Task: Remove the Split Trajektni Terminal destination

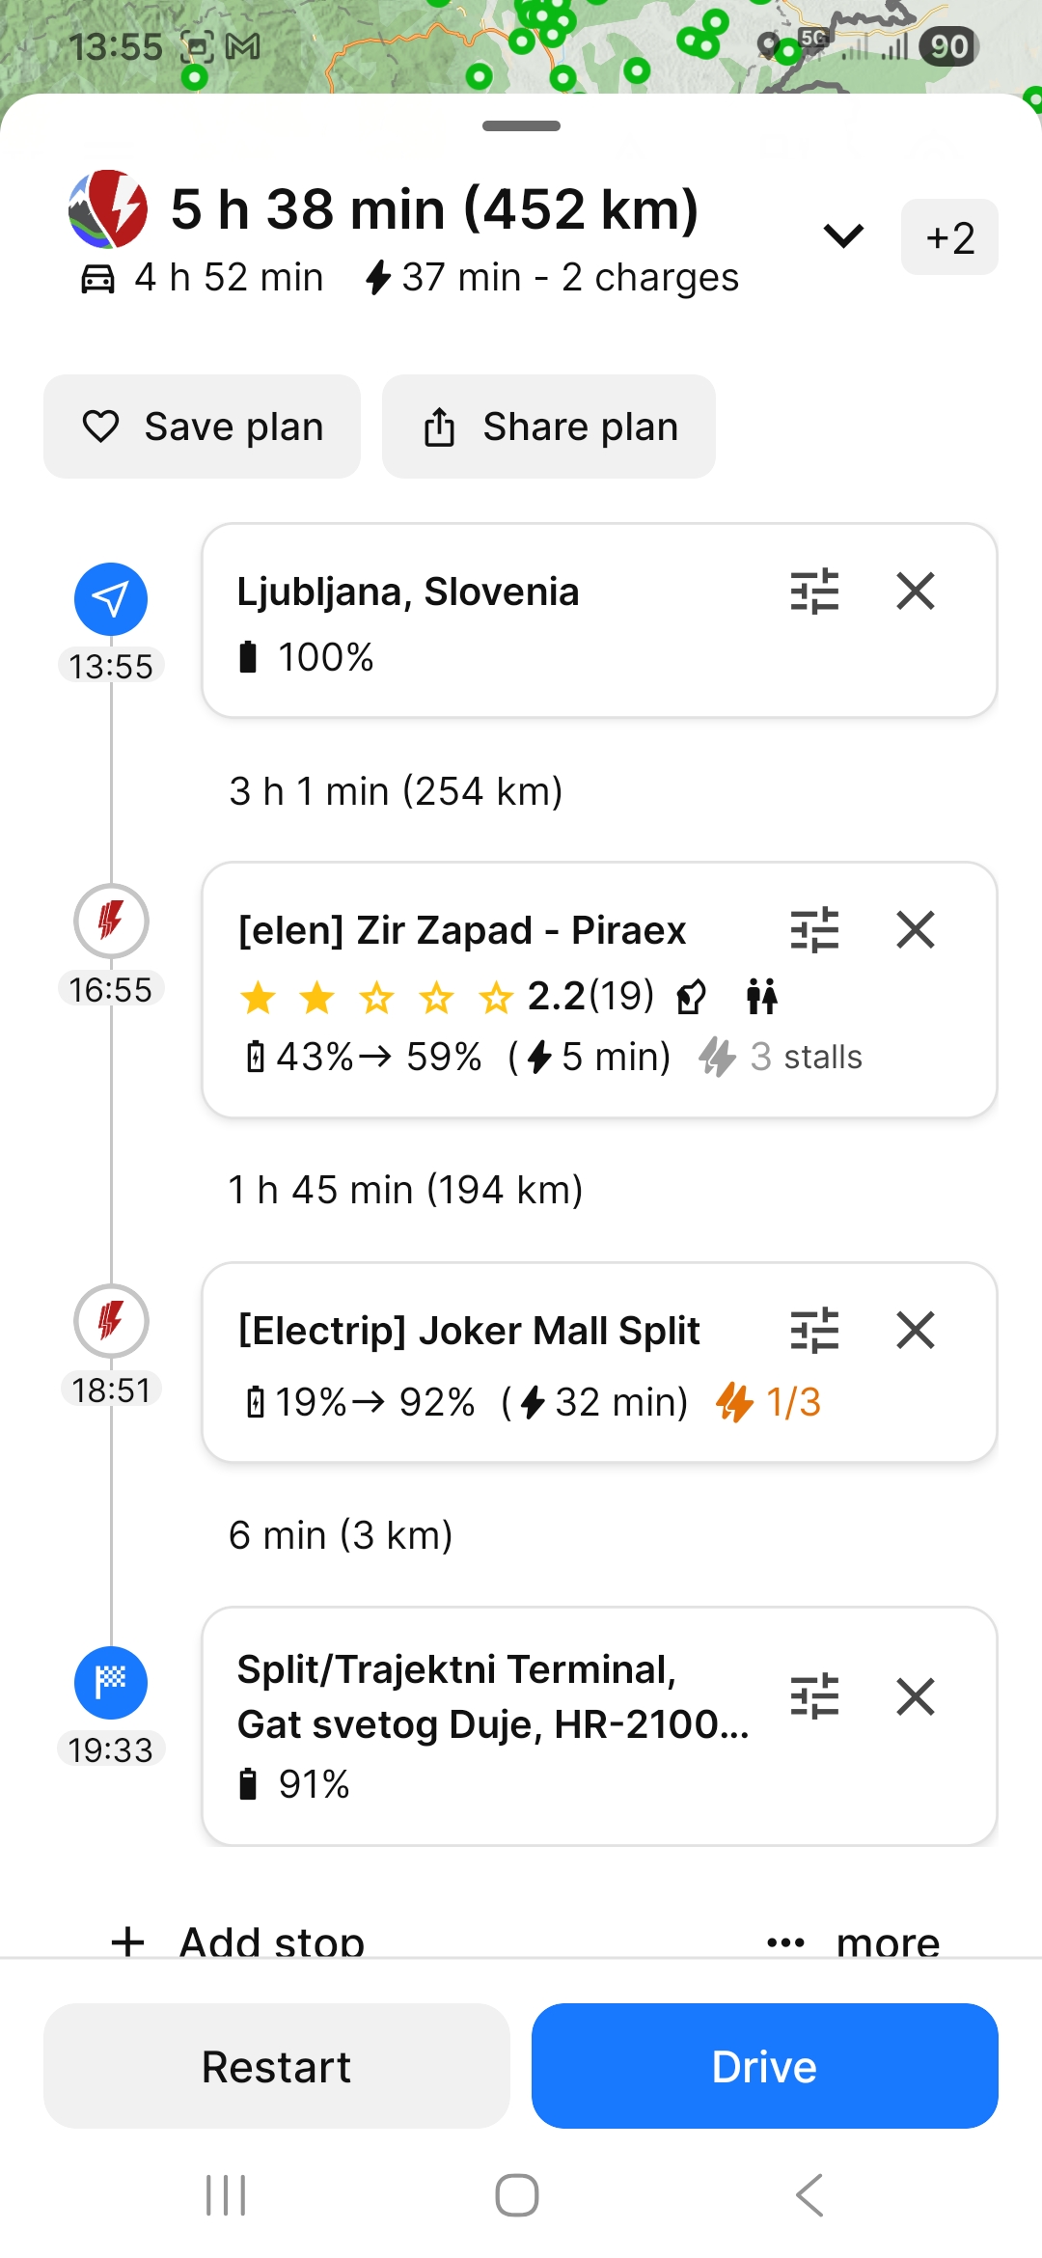Action: click(915, 1696)
